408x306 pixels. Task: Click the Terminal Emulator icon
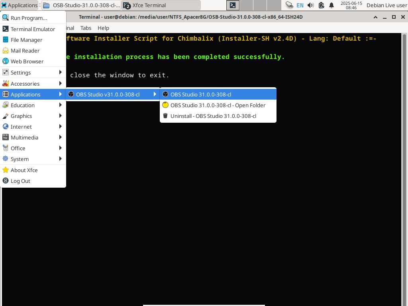point(6,29)
